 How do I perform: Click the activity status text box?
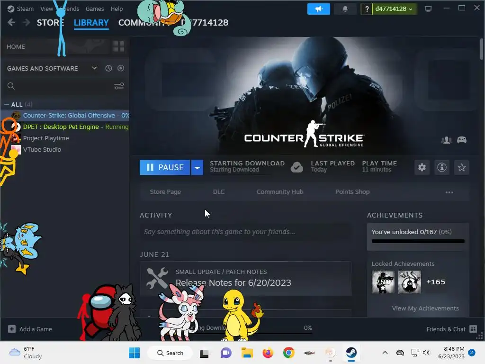(246, 232)
